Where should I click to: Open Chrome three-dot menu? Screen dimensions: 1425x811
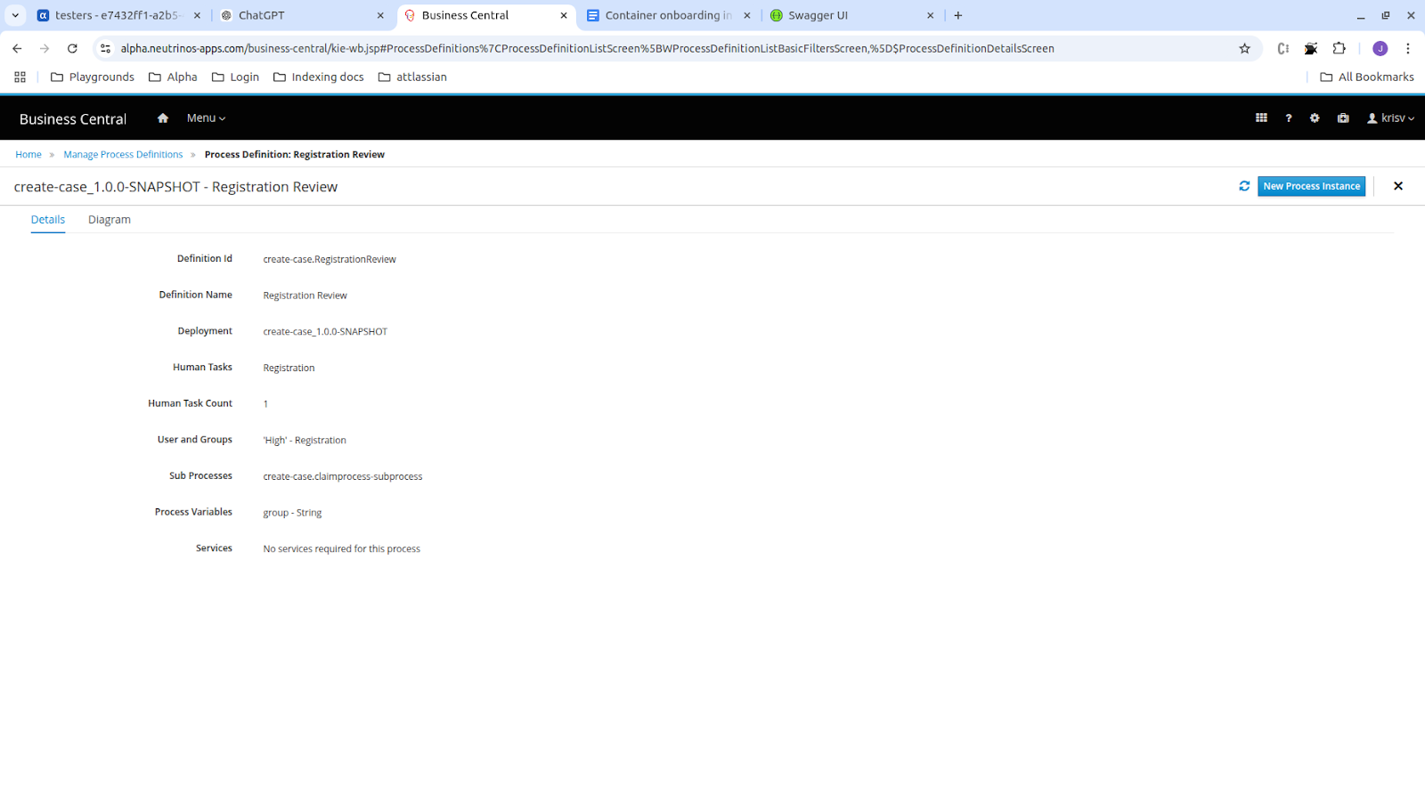click(x=1408, y=49)
